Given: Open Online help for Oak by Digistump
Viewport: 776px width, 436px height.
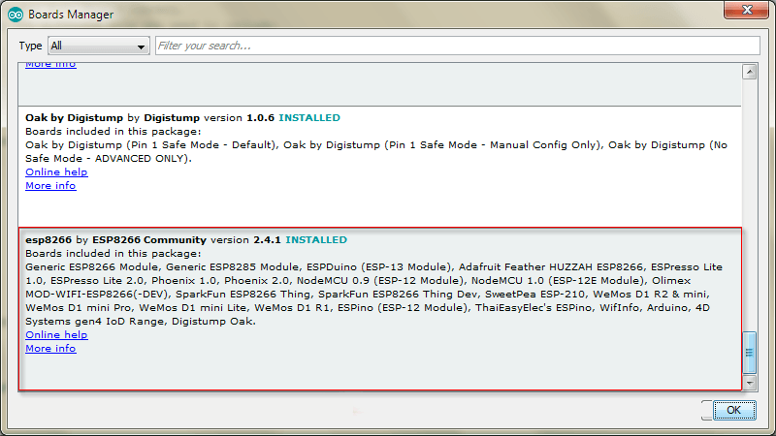Looking at the screenshot, I should click(x=56, y=172).
